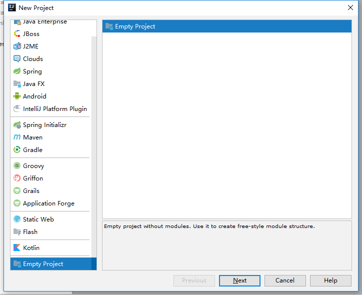Select Maven project type
This screenshot has height=295, width=362.
pos(50,137)
